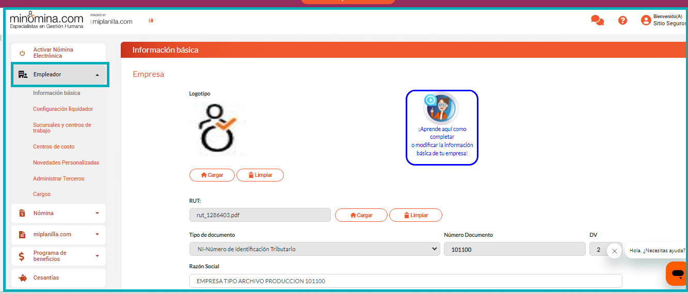Click the Razón Social input field
688x294 pixels.
405,281
